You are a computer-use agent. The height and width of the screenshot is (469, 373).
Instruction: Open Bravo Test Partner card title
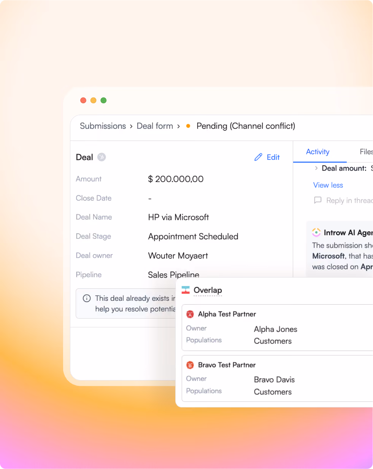coord(227,365)
